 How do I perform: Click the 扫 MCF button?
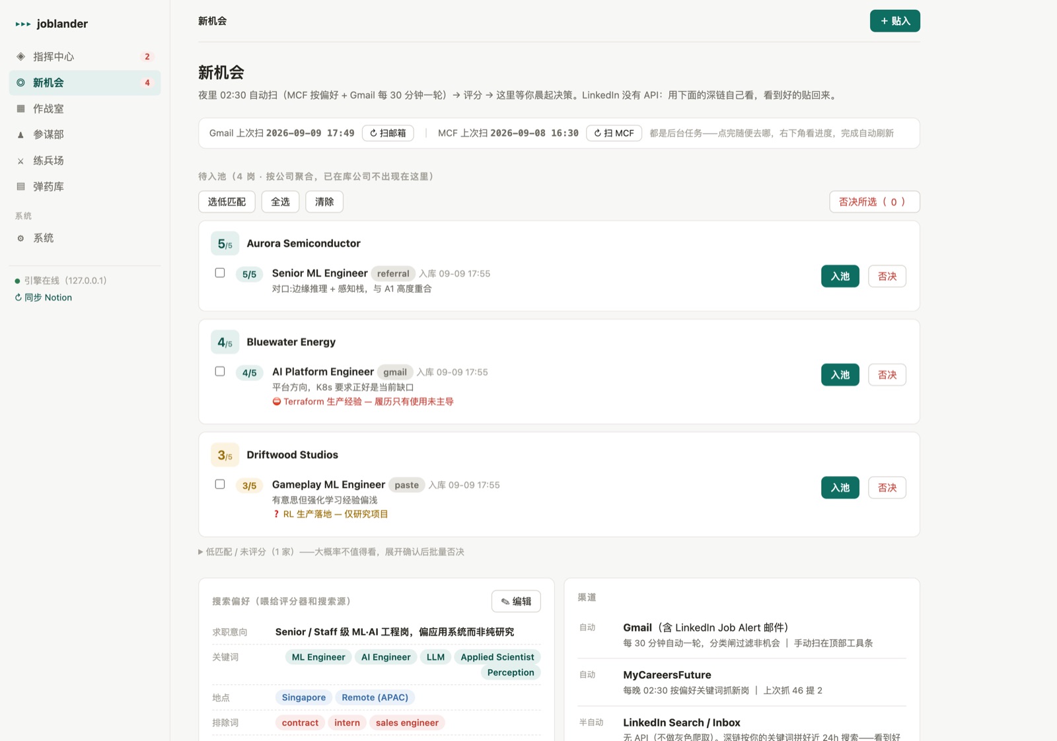[x=614, y=133]
